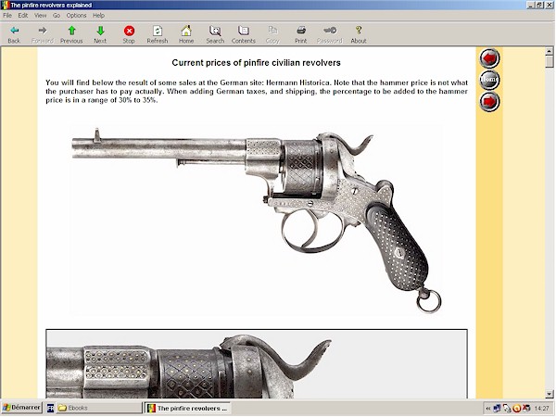The height and width of the screenshot is (417, 556).
Task: Click the greyed Forward arrow button
Action: 43,35
